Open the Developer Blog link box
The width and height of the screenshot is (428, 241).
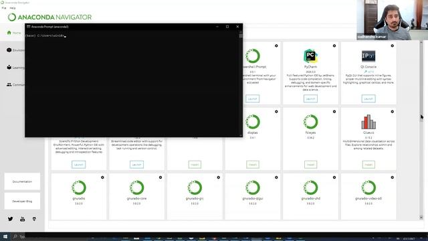(22, 201)
